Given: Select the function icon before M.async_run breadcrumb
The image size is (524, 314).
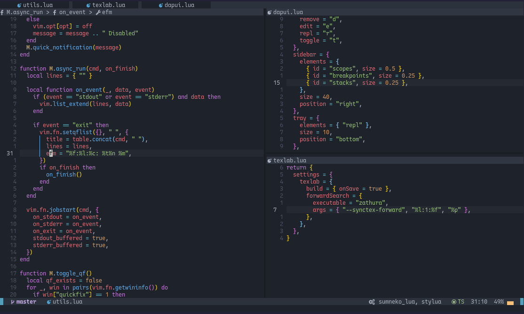Looking at the screenshot, I should click(2, 12).
